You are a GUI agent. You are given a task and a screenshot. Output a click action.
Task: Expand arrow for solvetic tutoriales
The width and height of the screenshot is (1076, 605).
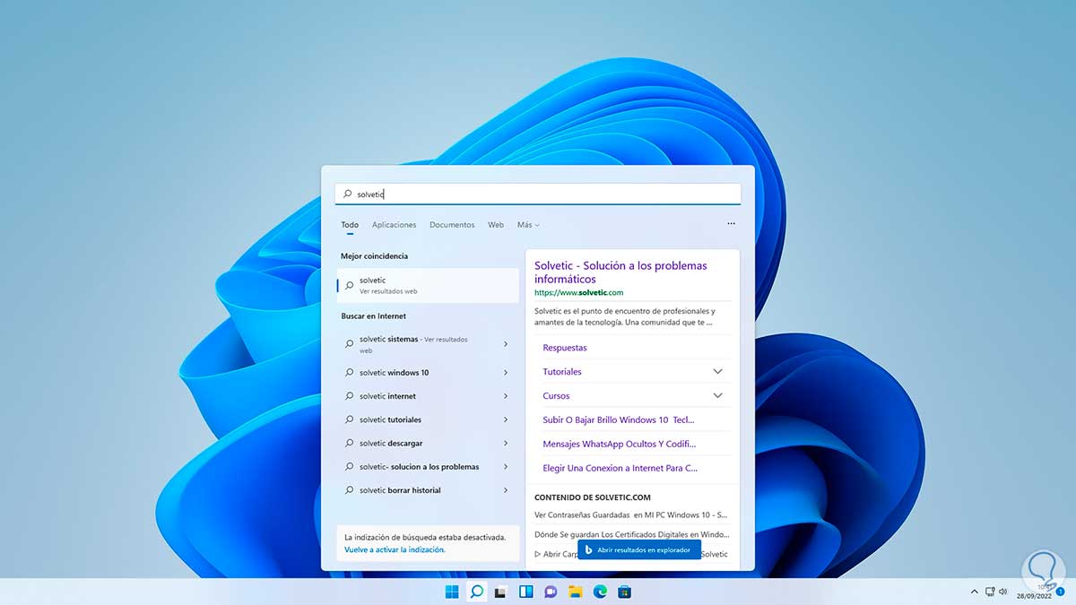coord(506,419)
